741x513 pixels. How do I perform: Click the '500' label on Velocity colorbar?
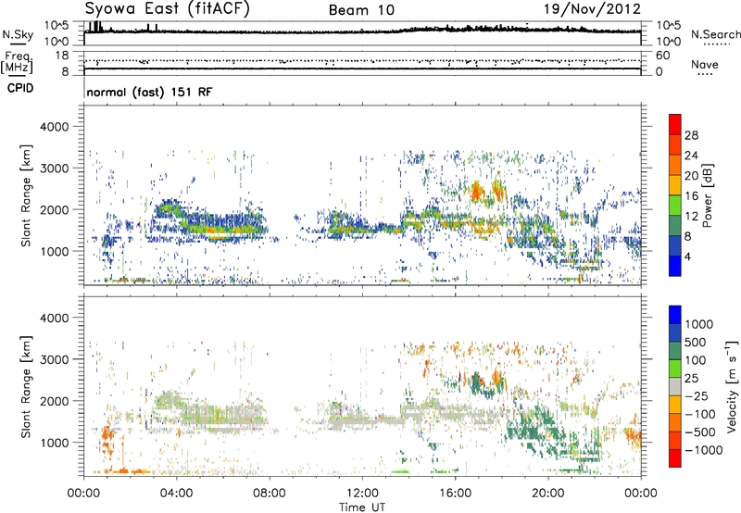click(696, 343)
